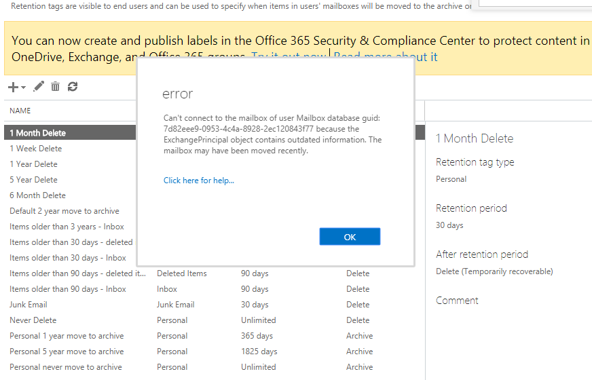Open the 'Read more about it' link

coord(386,57)
